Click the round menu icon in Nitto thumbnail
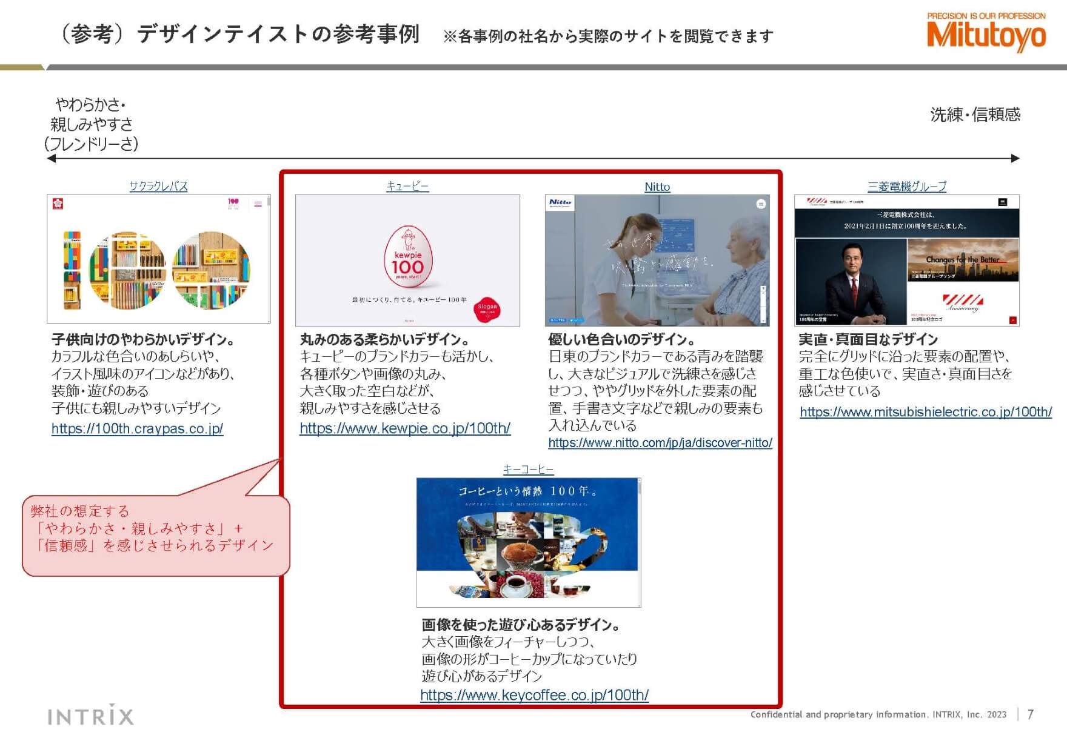Viewport: 1067px width, 738px height. [x=761, y=204]
